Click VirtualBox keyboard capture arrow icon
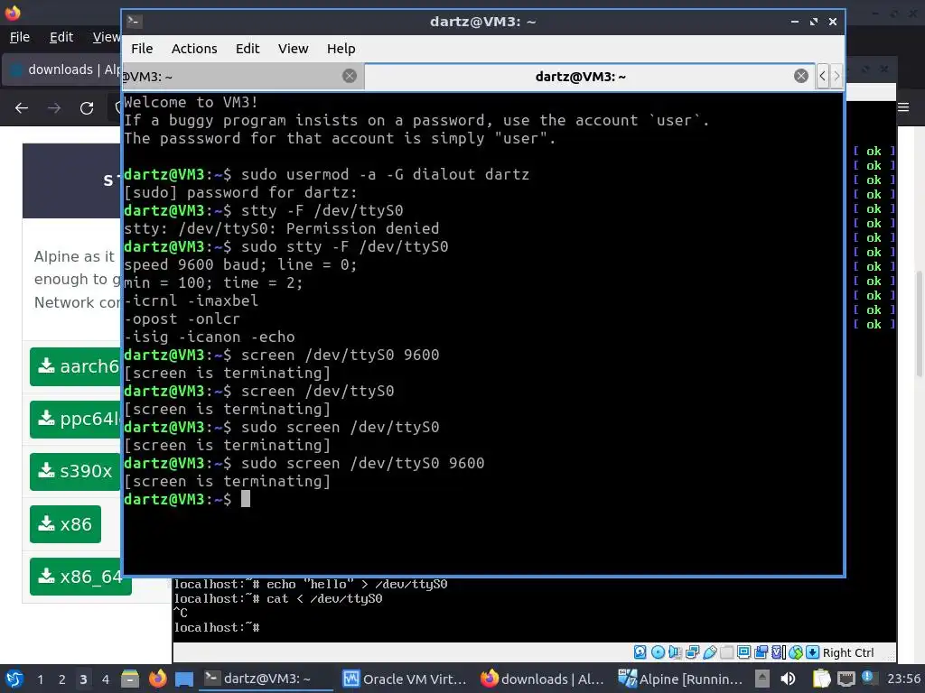This screenshot has height=693, width=925. [x=812, y=652]
